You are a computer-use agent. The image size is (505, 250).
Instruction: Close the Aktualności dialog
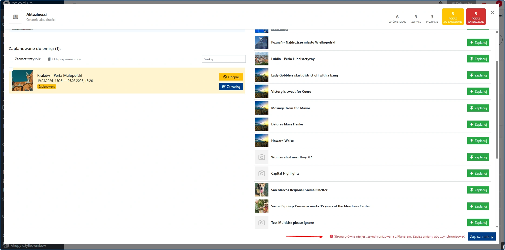coord(492,13)
